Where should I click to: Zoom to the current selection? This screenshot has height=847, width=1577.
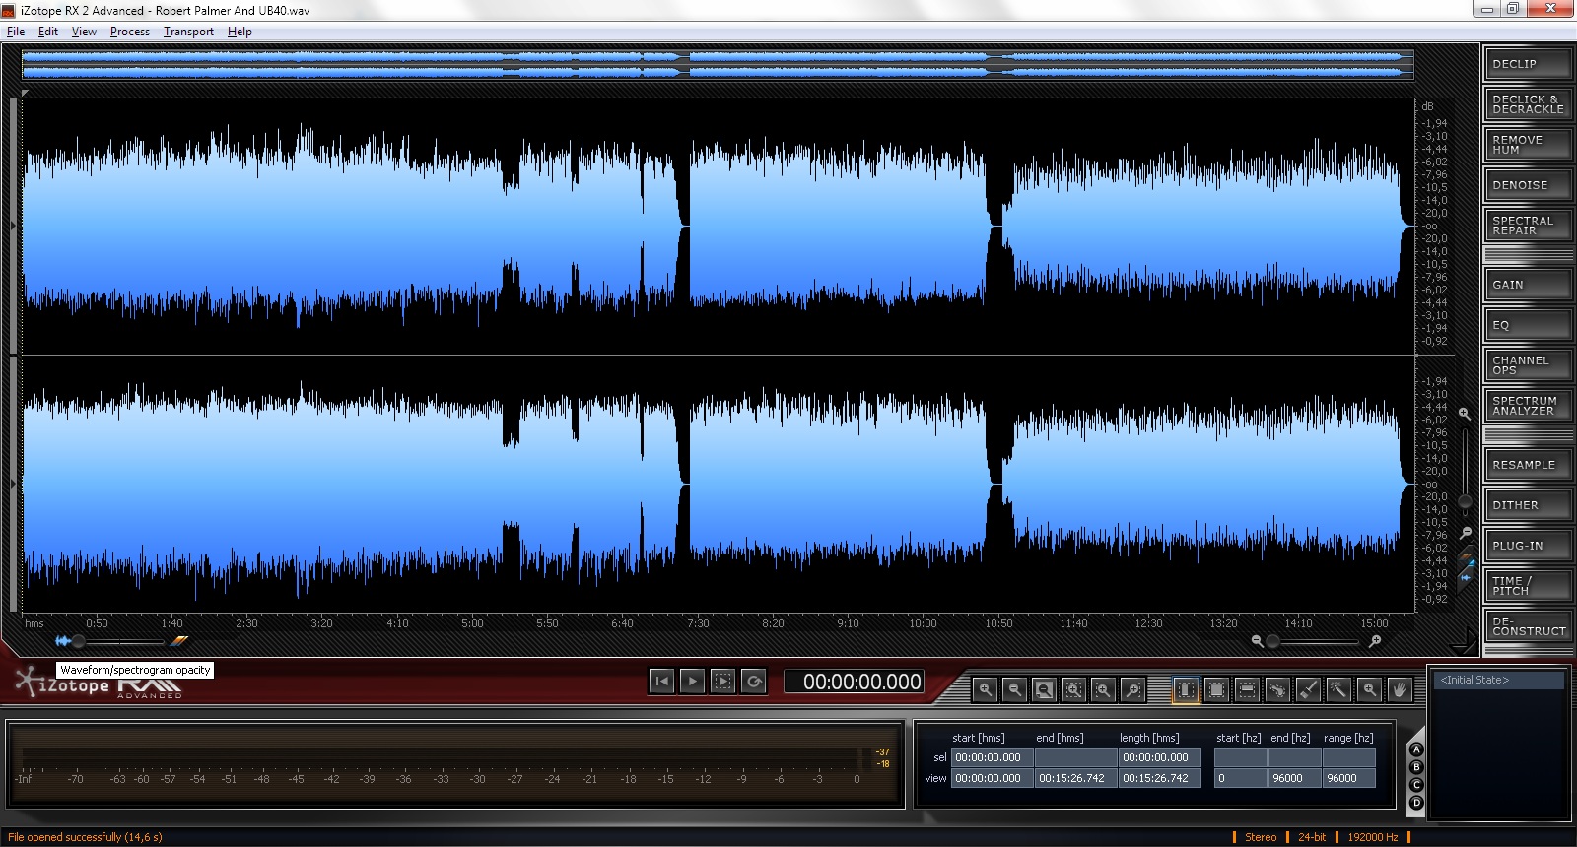pos(1073,690)
